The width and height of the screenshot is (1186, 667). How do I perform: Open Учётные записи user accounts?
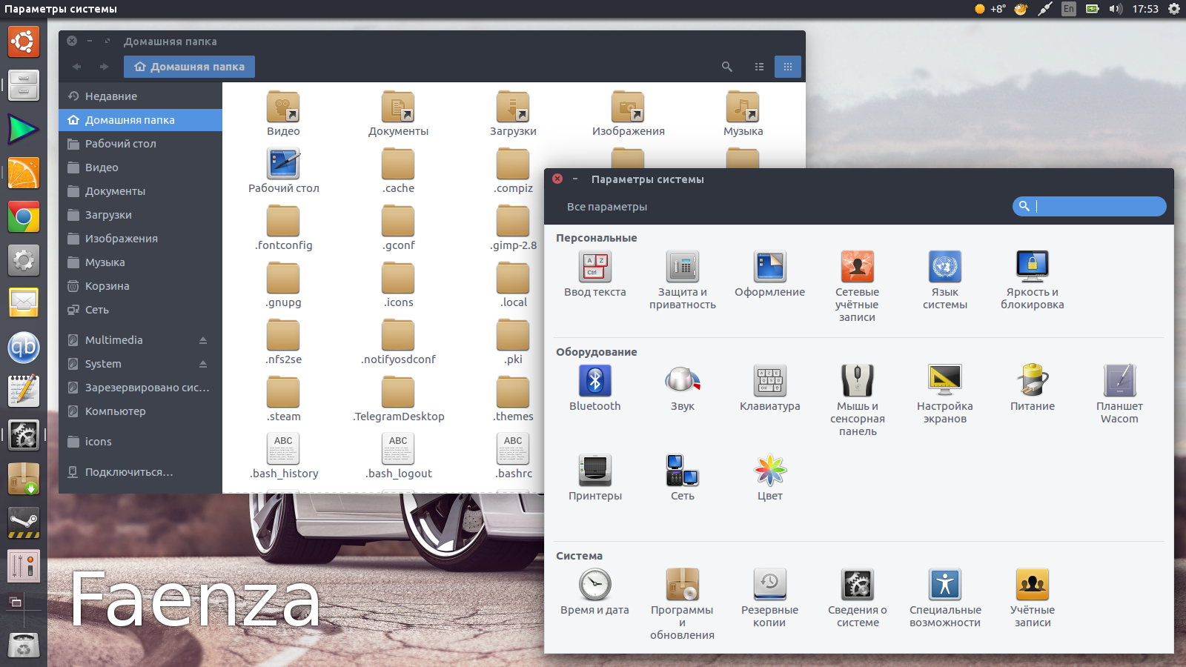click(x=1032, y=585)
